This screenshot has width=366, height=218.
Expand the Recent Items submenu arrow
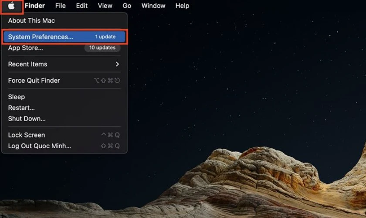tap(117, 64)
